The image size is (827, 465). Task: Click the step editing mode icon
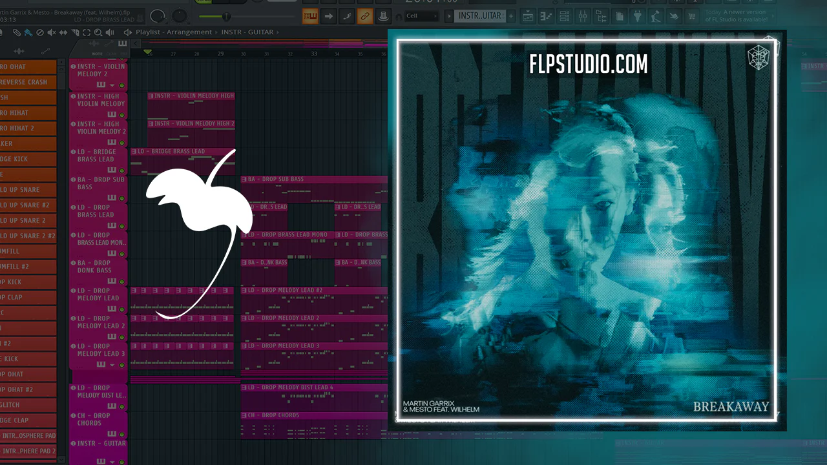[x=348, y=16]
